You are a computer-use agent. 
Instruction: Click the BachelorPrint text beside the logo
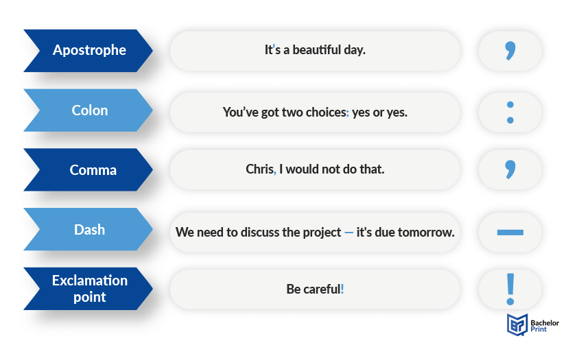(544, 326)
